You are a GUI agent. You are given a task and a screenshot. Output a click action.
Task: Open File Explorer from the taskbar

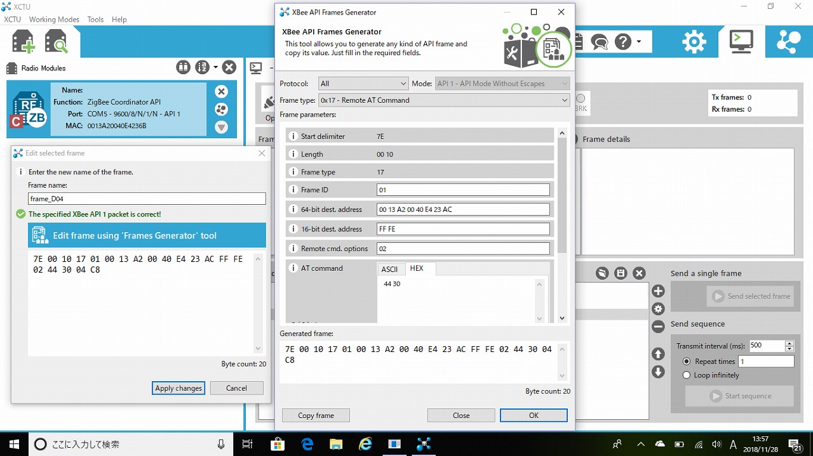(x=335, y=444)
